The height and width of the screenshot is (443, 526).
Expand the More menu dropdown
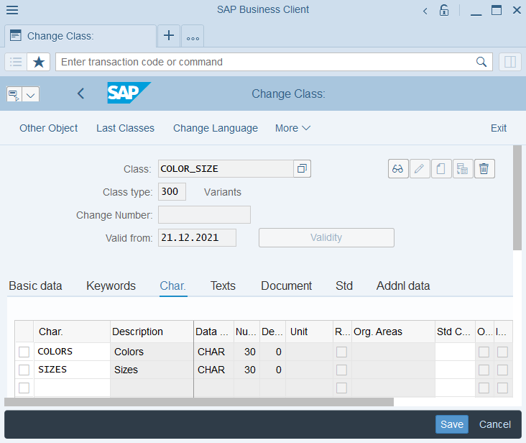[292, 128]
